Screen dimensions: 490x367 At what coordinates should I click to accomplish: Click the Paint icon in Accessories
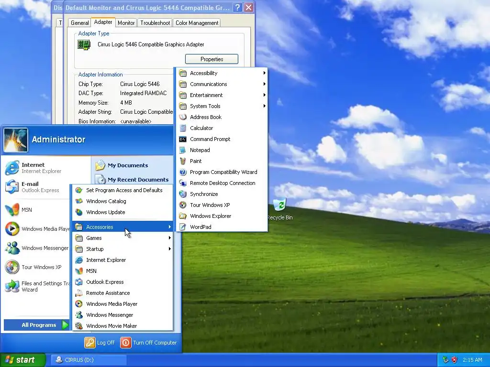pos(183,161)
